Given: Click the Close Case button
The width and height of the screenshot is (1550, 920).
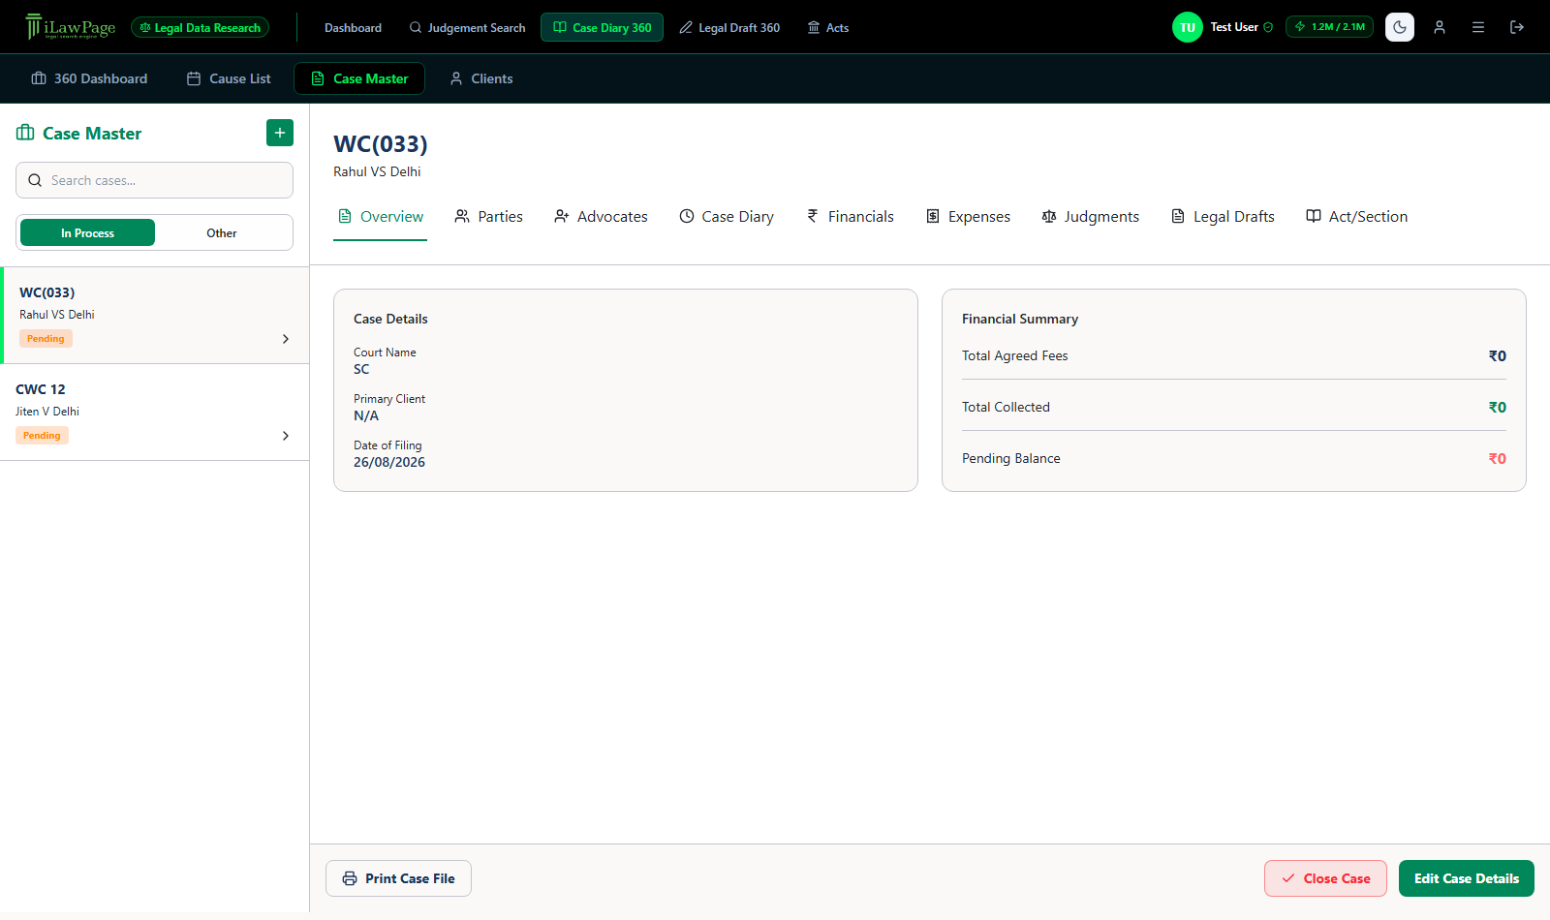Looking at the screenshot, I should [1325, 878].
